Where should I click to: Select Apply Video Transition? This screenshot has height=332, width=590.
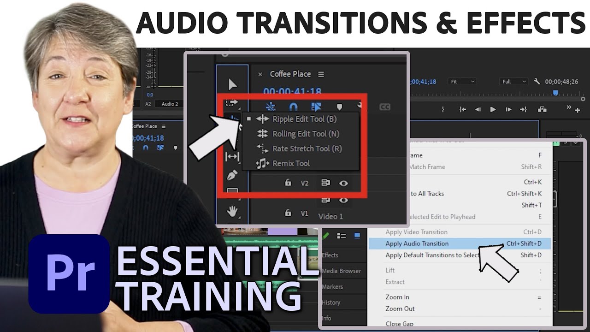point(460,232)
